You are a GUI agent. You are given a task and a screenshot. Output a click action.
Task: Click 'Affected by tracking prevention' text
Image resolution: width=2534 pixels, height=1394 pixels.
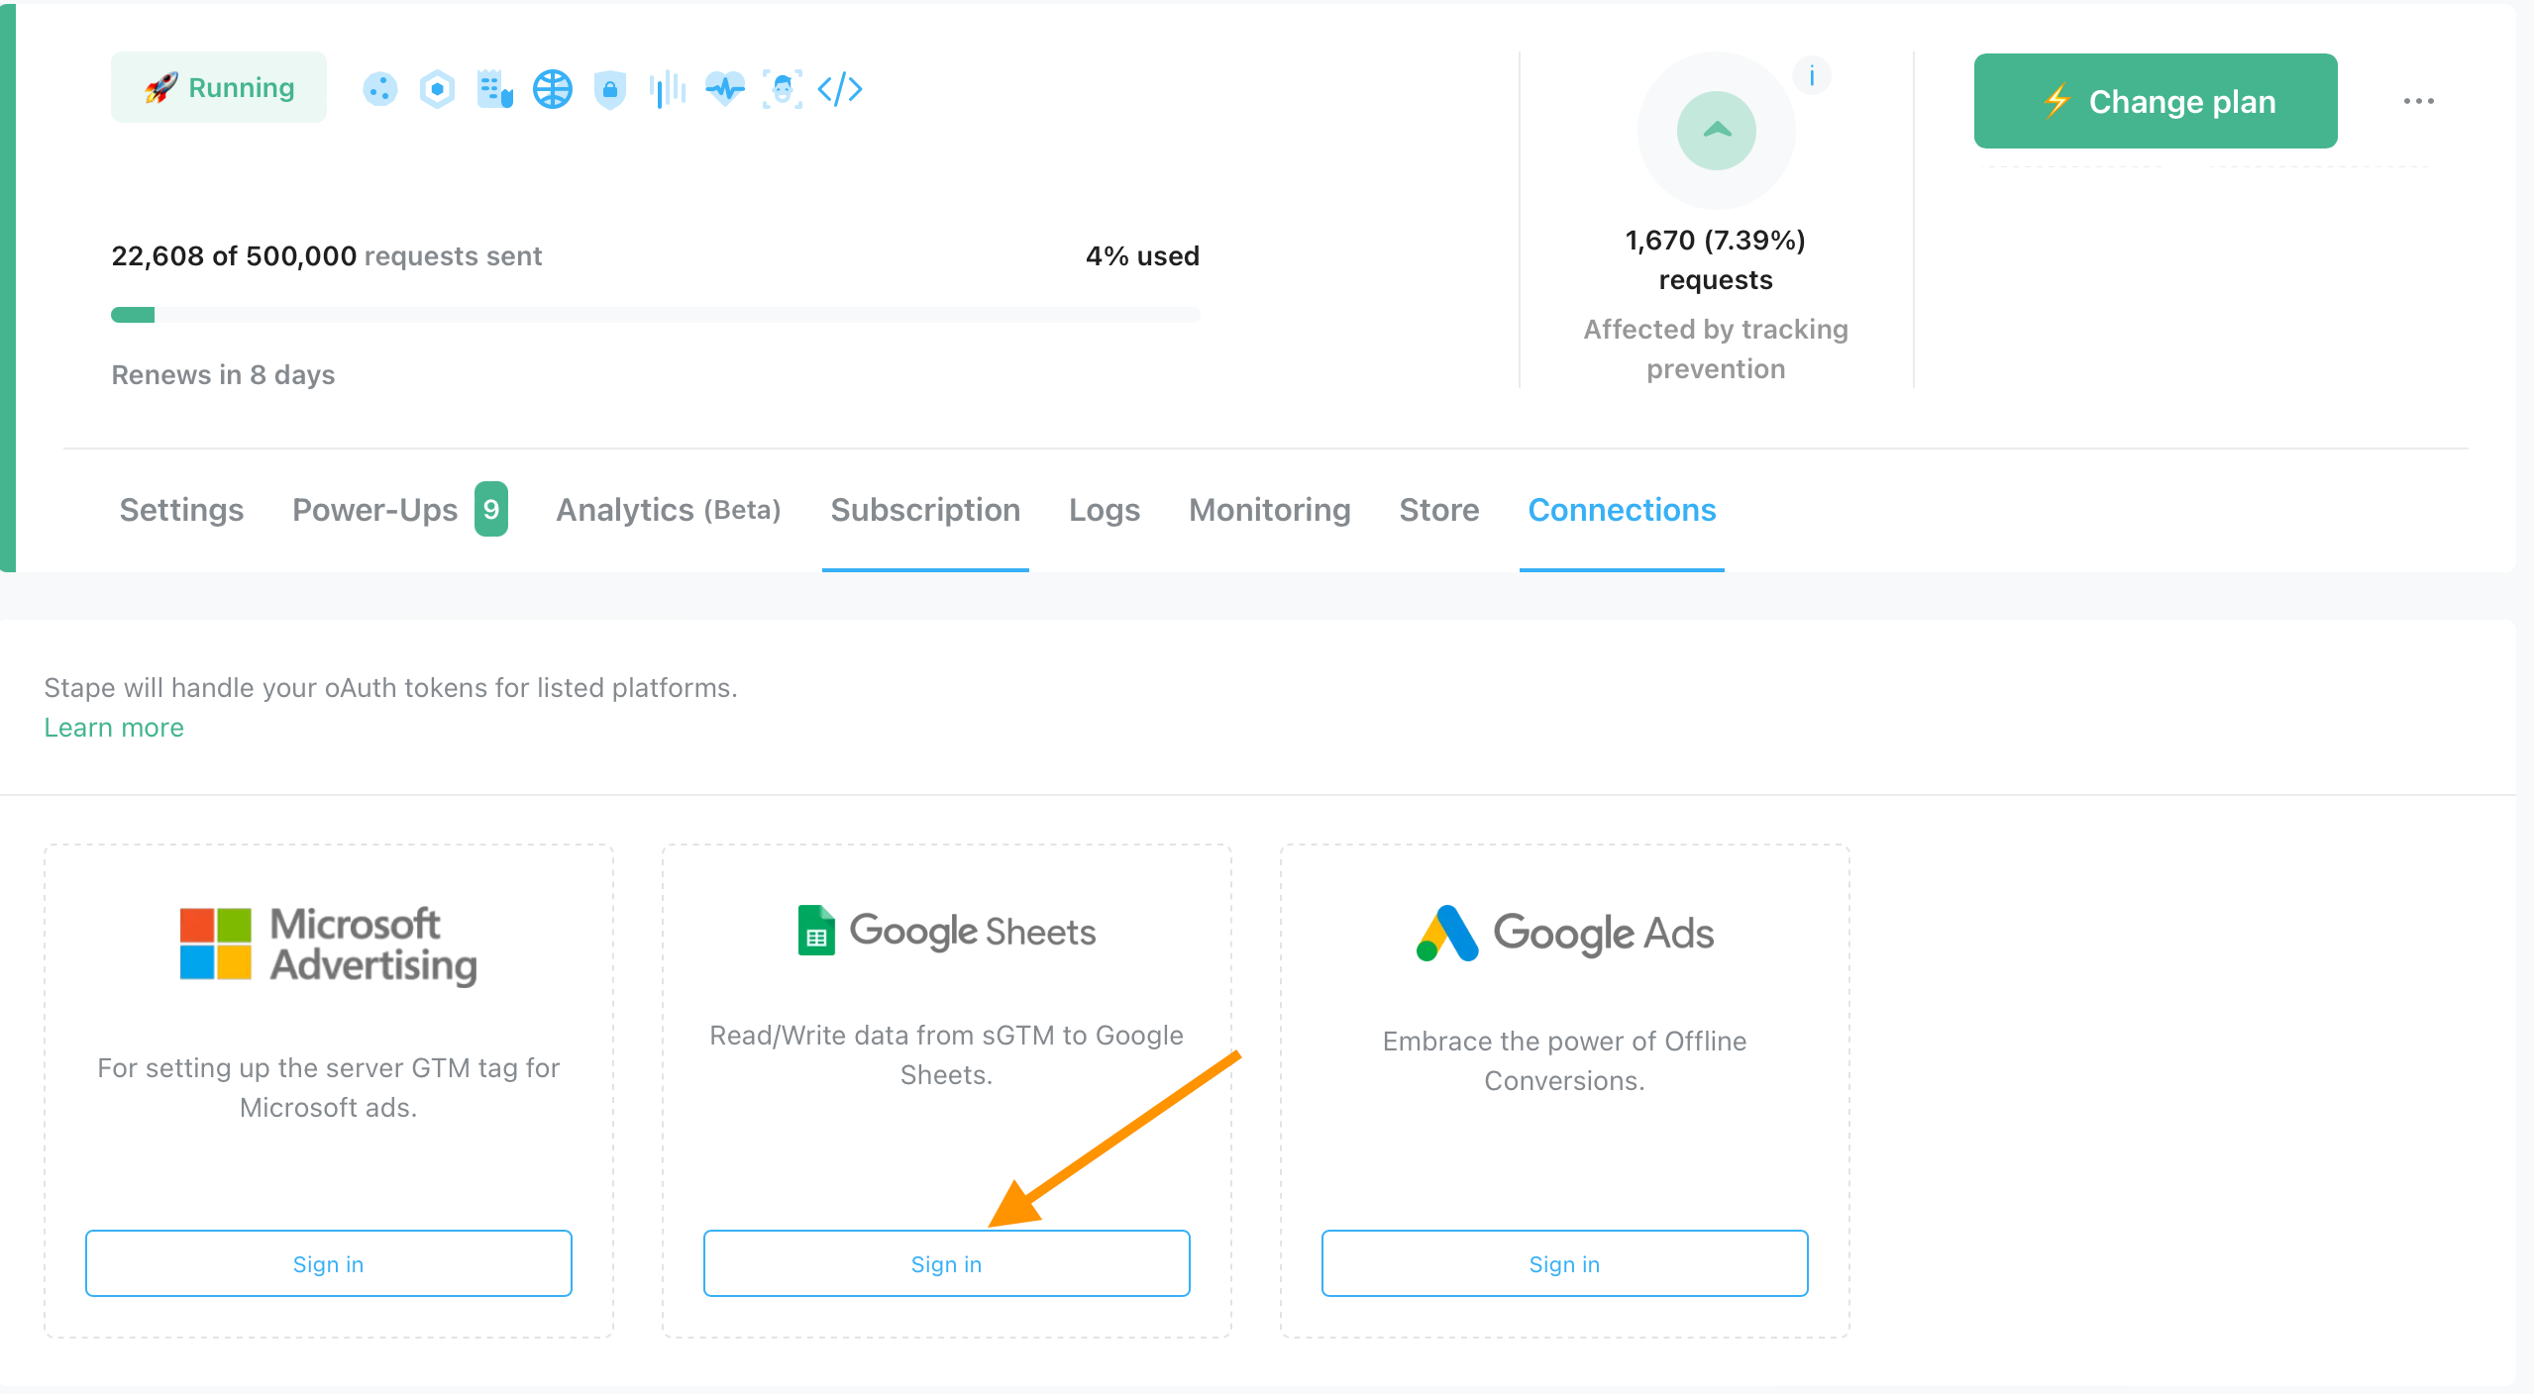pyautogui.click(x=1716, y=348)
